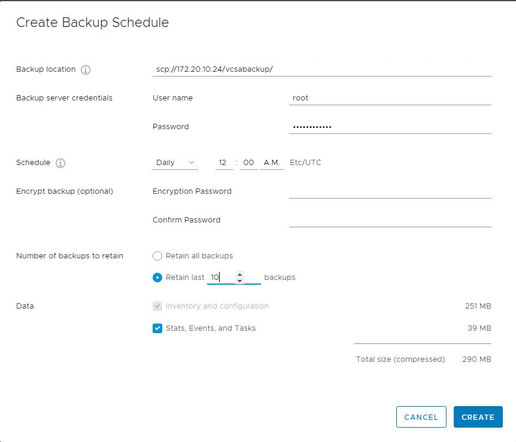Image resolution: width=516 pixels, height=442 pixels.
Task: Click the CREATE button
Action: click(478, 417)
